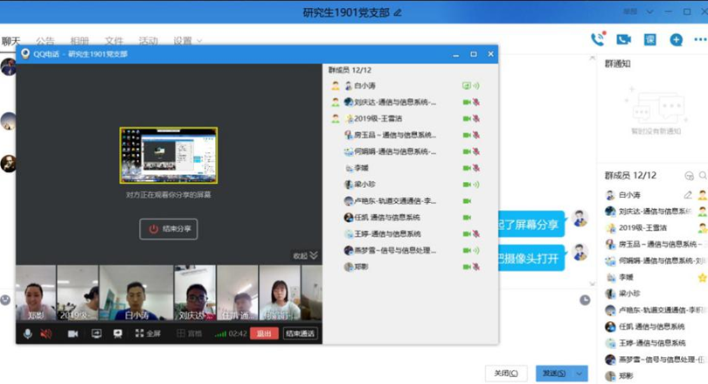Collapse the video strip using 收起
The width and height of the screenshot is (708, 384).
pos(305,255)
